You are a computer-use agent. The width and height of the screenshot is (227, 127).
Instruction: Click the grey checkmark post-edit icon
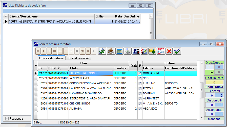point(71,51)
